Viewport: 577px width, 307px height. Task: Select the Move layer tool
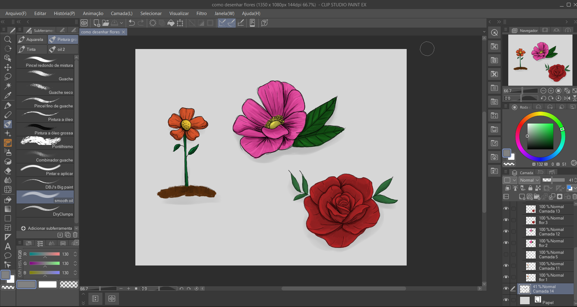8,67
